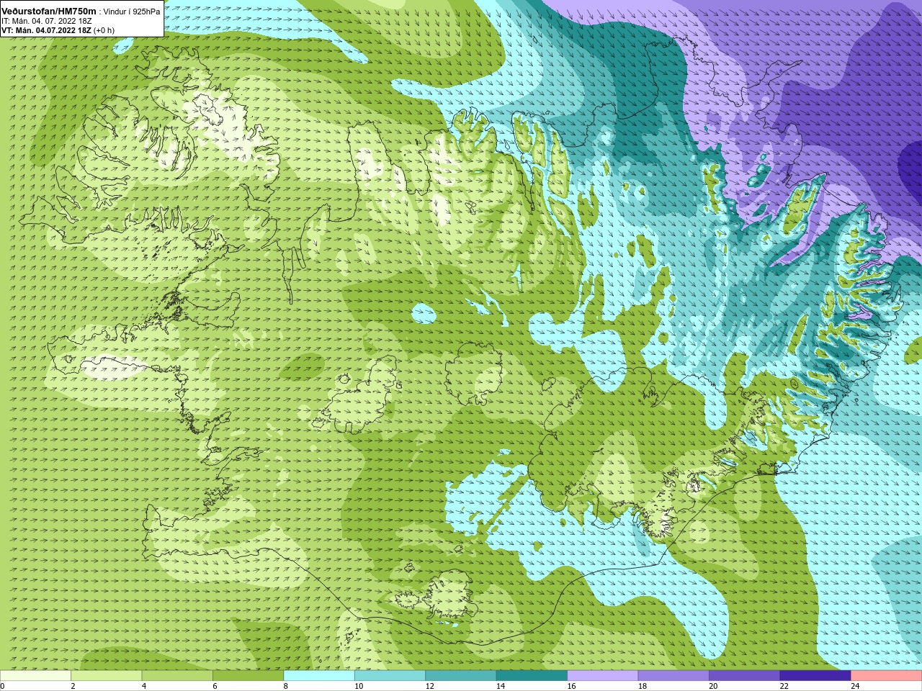Click the legend value label '12'
This screenshot has width=922, height=691.
(429, 686)
